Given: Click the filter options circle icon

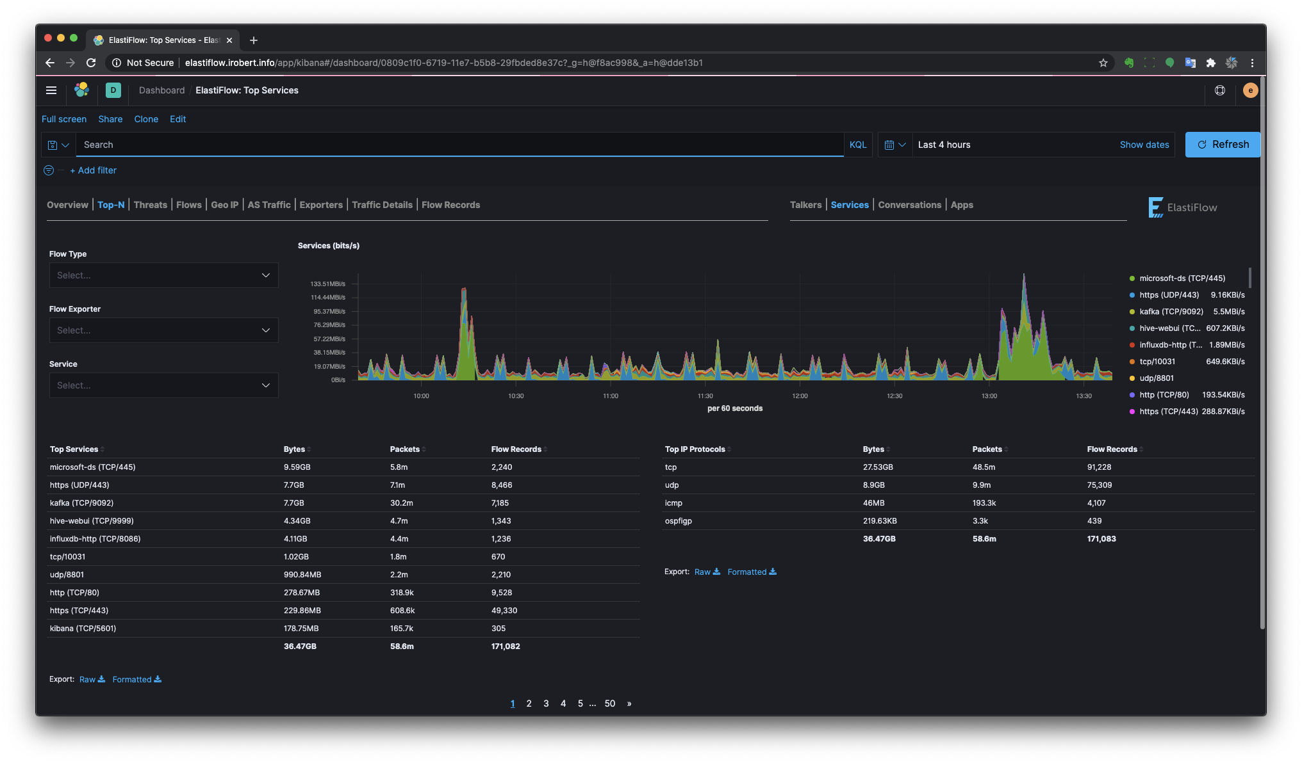Looking at the screenshot, I should [x=49, y=170].
